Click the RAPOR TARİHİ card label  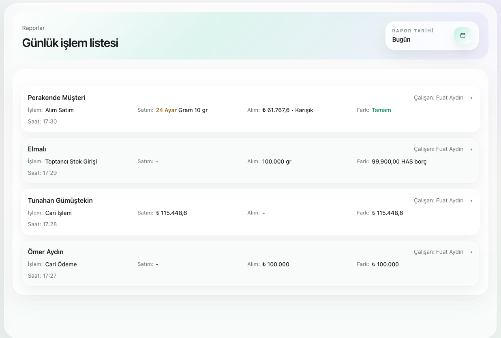pos(413,31)
